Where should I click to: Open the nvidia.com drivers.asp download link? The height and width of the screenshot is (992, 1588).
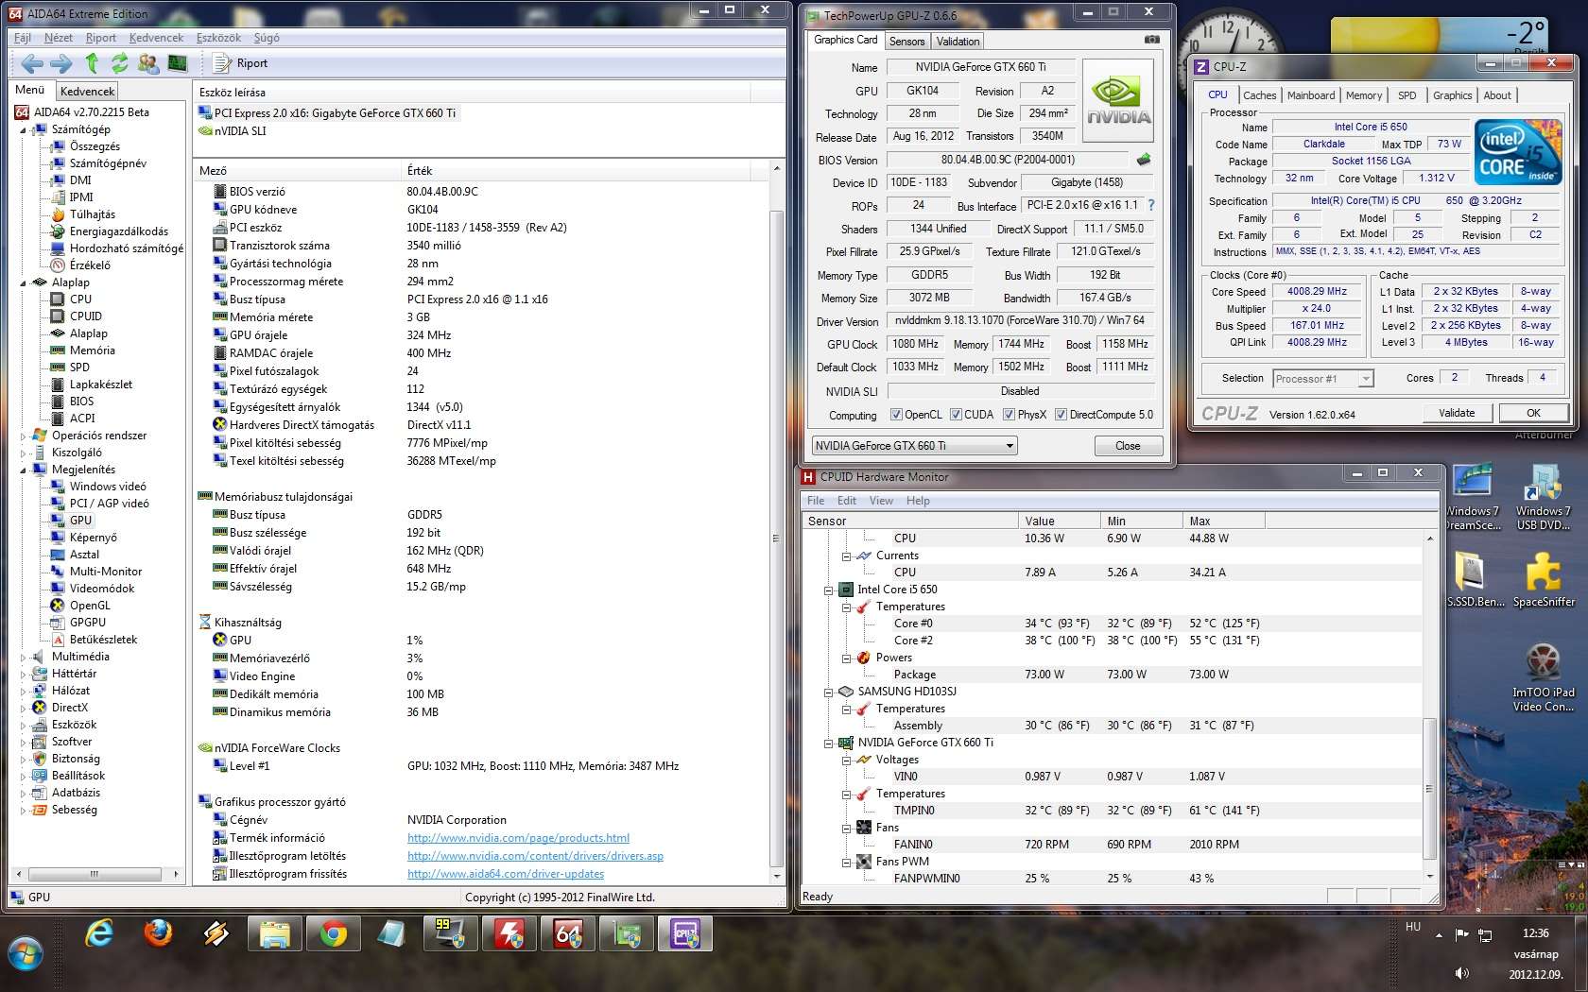point(535,856)
